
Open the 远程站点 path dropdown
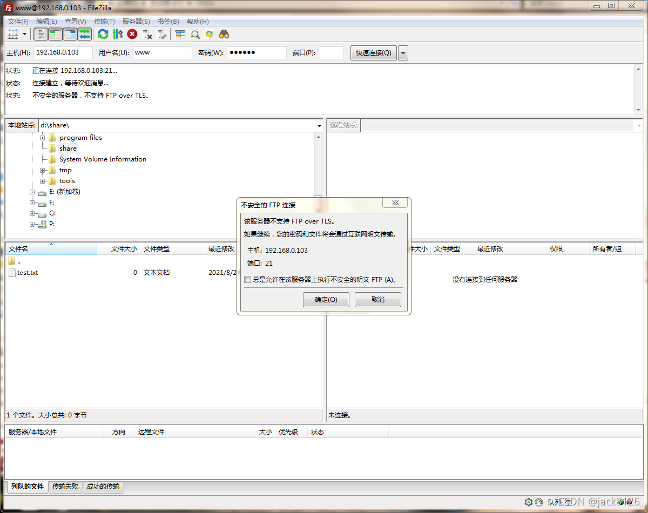click(639, 125)
